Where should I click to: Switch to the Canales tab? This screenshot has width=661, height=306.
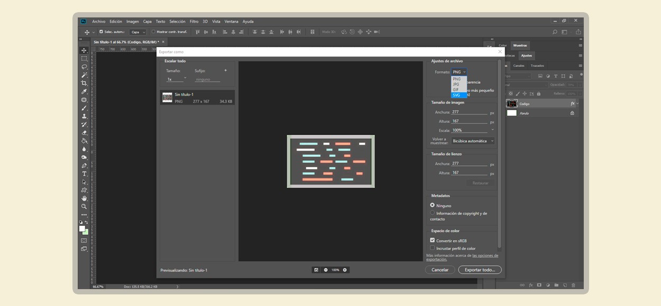[519, 65]
